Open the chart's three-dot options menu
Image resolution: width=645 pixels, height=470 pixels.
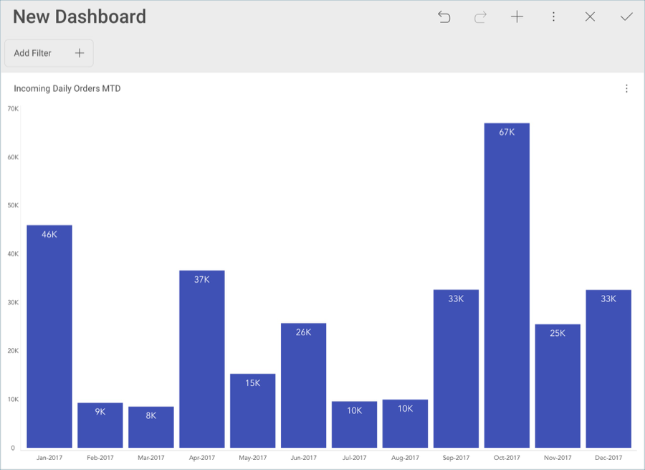click(x=626, y=89)
